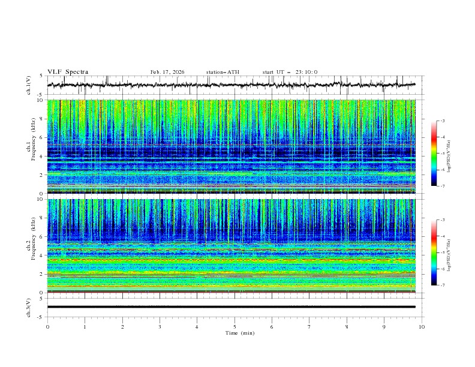Select the "start UT = 23:10:0" header text
Screen dimensions: 475x367
pos(290,72)
